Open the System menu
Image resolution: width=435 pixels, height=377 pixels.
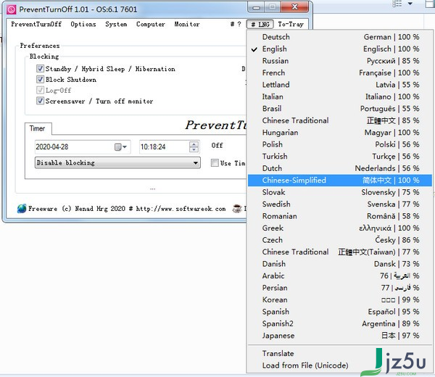pos(116,24)
